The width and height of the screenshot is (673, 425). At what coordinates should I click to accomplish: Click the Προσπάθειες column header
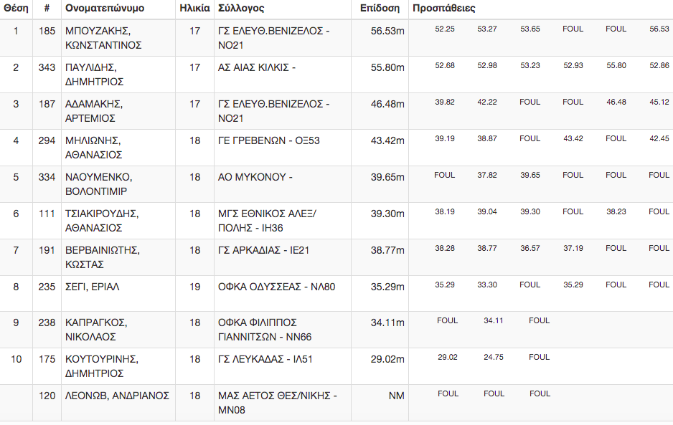point(444,8)
